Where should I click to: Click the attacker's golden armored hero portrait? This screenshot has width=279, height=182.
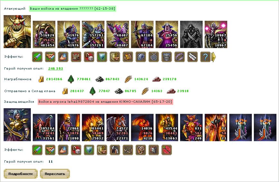[x=17, y=32]
